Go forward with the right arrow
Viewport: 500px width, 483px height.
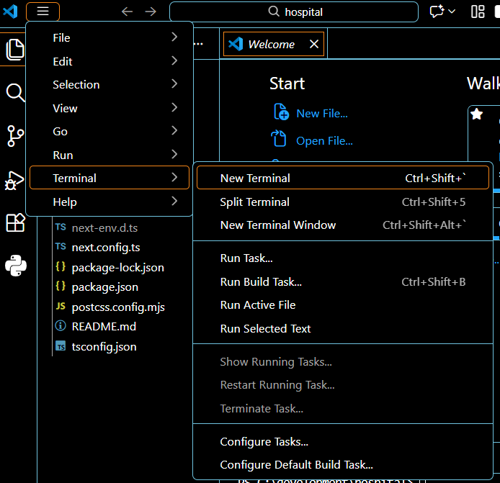point(151,12)
